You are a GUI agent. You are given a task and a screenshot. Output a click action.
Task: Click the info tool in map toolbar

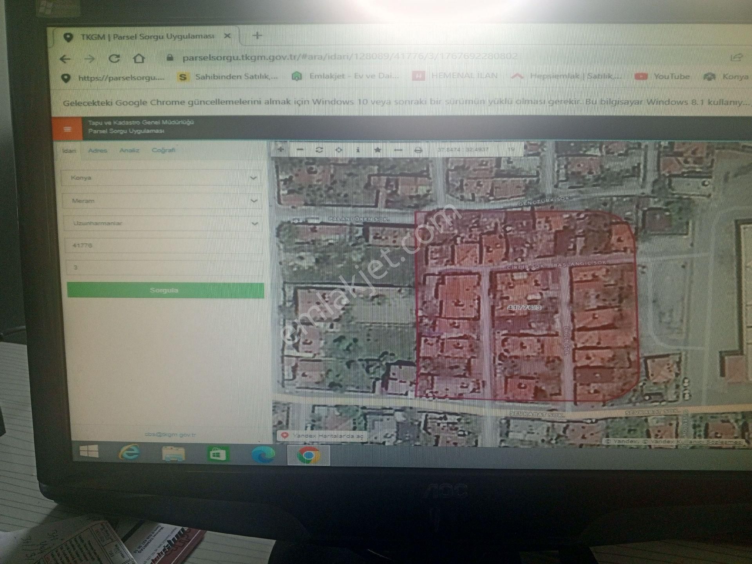point(358,150)
